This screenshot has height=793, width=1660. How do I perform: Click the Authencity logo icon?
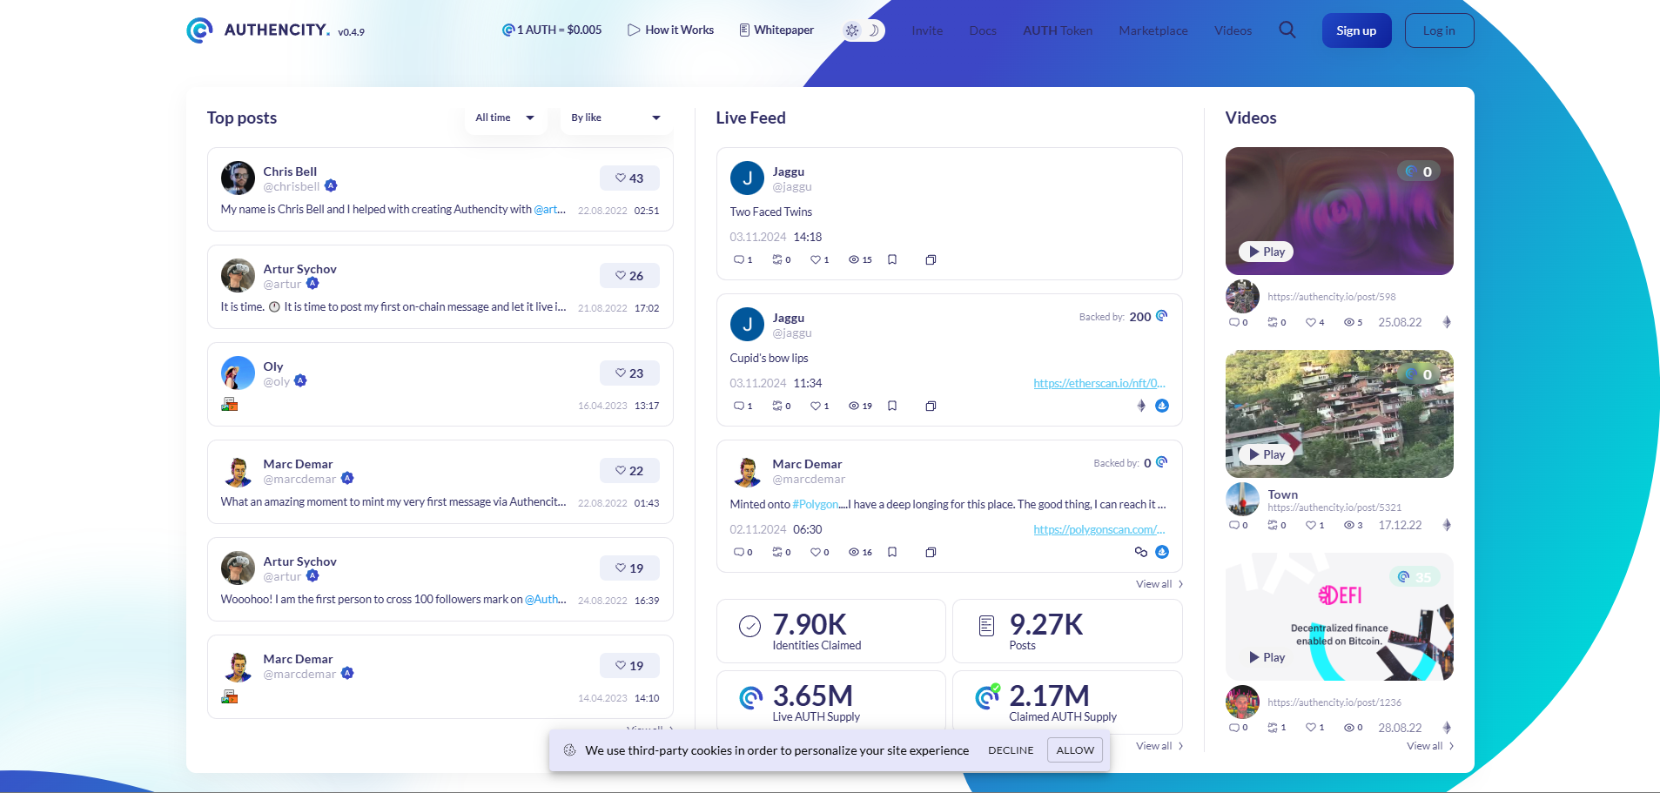(x=199, y=30)
